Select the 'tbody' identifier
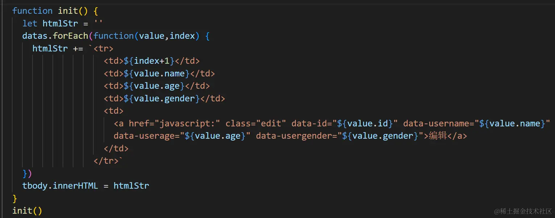 [35, 186]
